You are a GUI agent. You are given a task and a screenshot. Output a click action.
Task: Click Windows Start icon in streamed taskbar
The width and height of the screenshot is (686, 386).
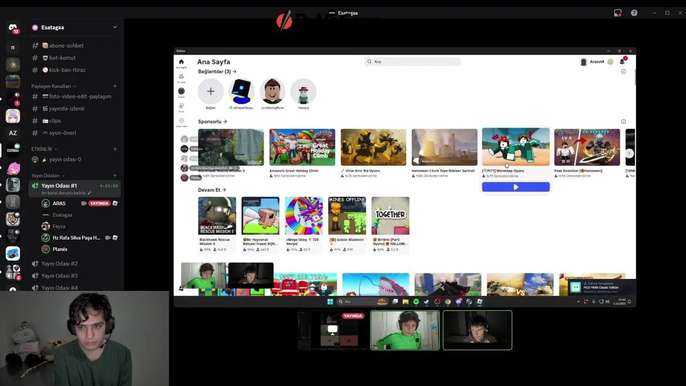pos(330,302)
